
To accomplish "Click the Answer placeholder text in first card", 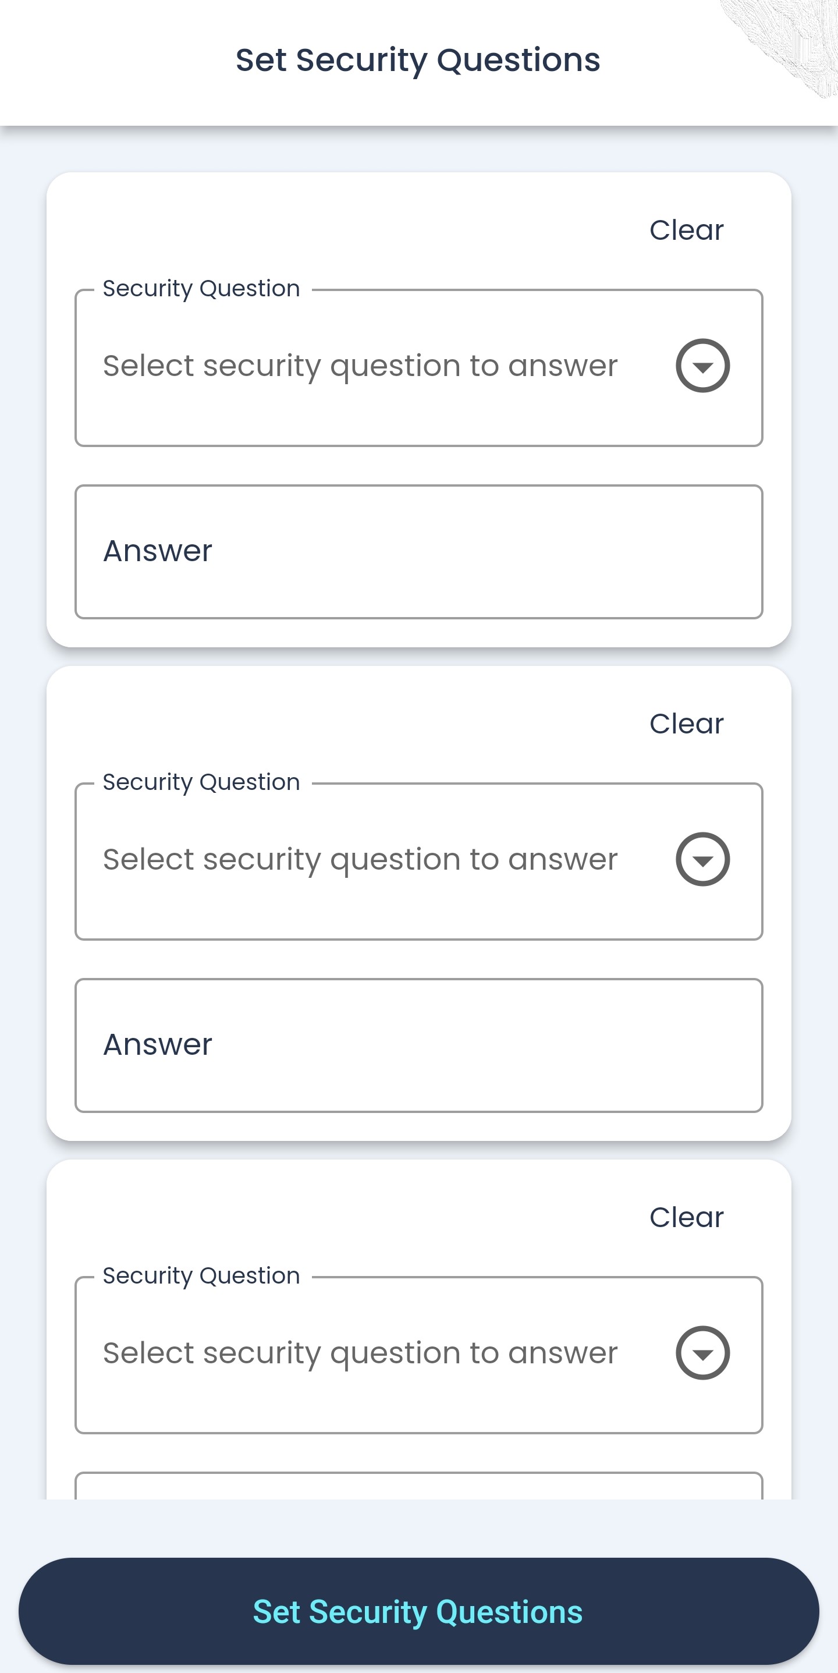I will (x=158, y=551).
